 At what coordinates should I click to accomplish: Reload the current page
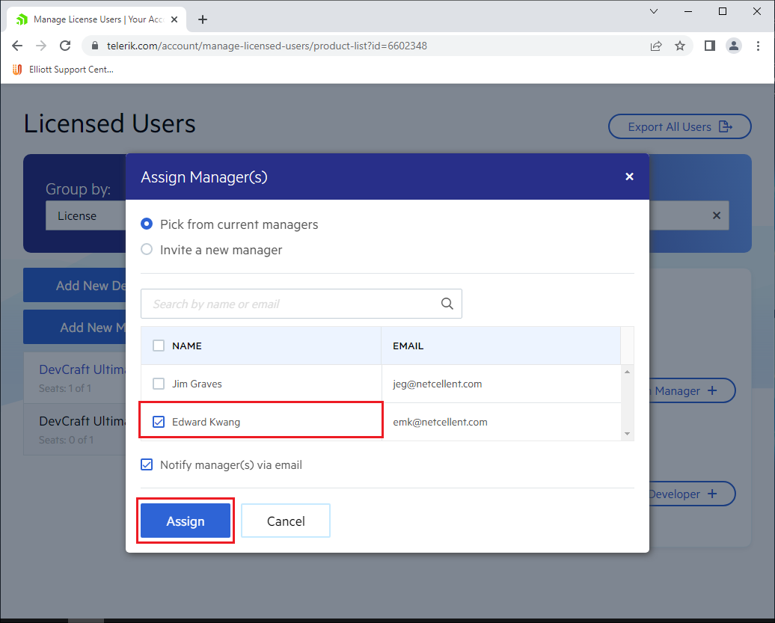click(65, 46)
